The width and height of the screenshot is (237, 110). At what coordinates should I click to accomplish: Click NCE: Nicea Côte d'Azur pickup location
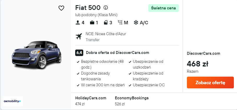click(106, 34)
